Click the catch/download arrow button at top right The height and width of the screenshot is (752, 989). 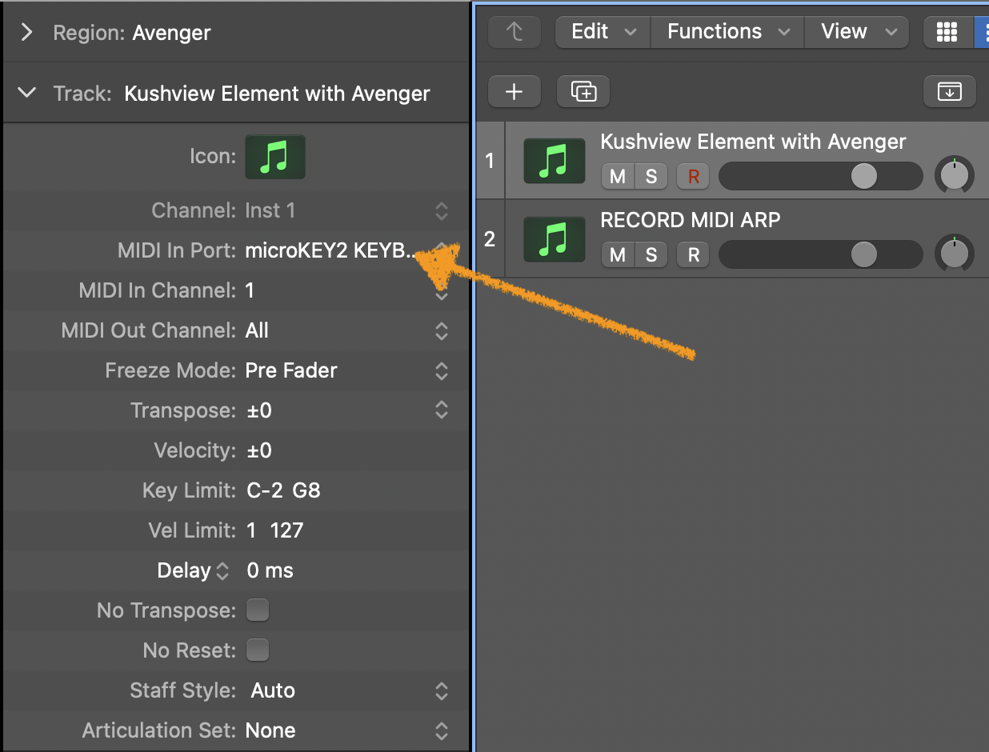950,92
